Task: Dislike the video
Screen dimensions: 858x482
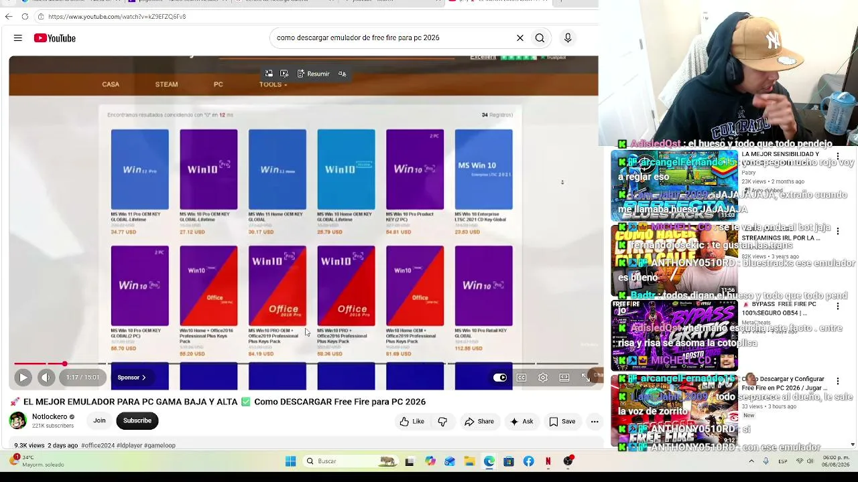Action: (x=442, y=422)
